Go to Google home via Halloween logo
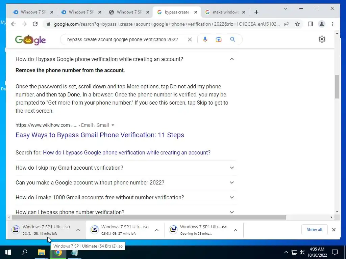 tap(30, 40)
